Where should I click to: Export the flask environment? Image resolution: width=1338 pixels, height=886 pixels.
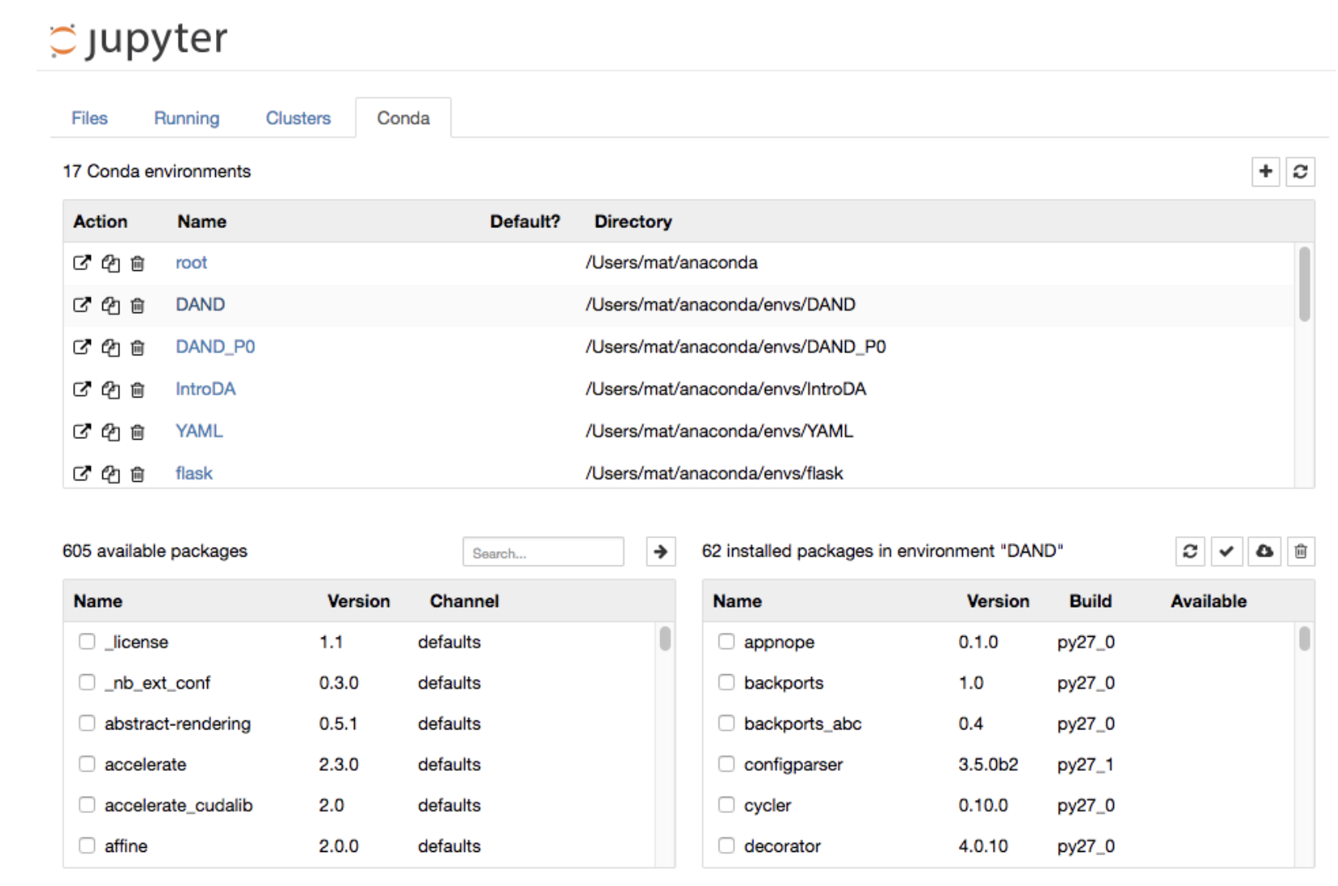82,474
